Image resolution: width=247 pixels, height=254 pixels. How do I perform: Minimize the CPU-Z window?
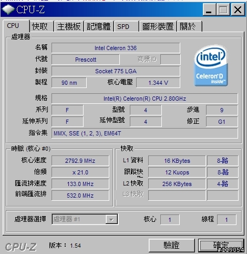click(x=209, y=9)
